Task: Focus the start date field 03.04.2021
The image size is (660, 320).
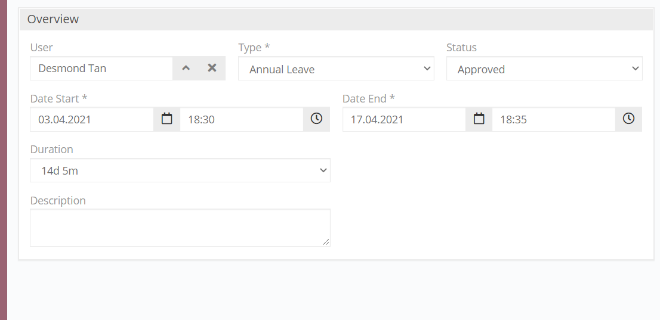Action: 92,119
